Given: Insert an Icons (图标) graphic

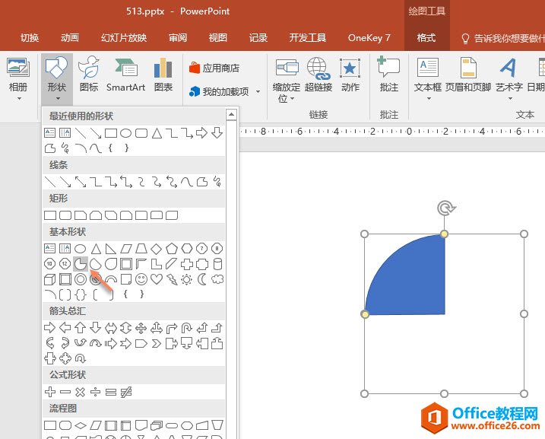Looking at the screenshot, I should point(89,74).
